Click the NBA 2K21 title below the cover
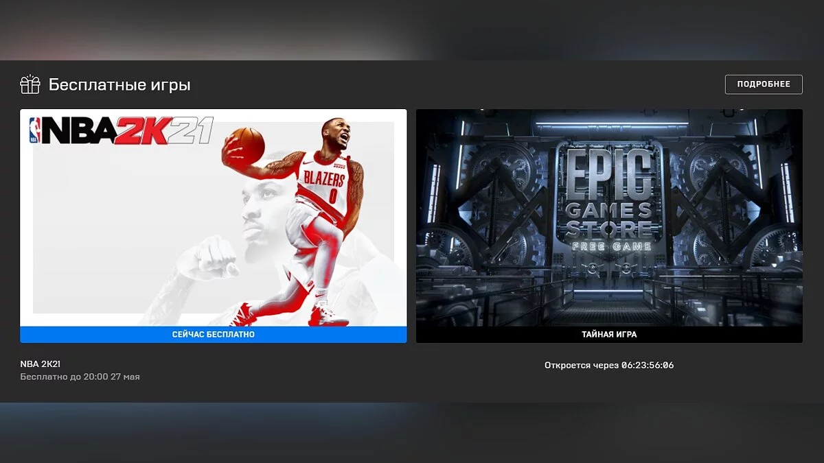Screen dimensions: 824x463 [x=41, y=364]
